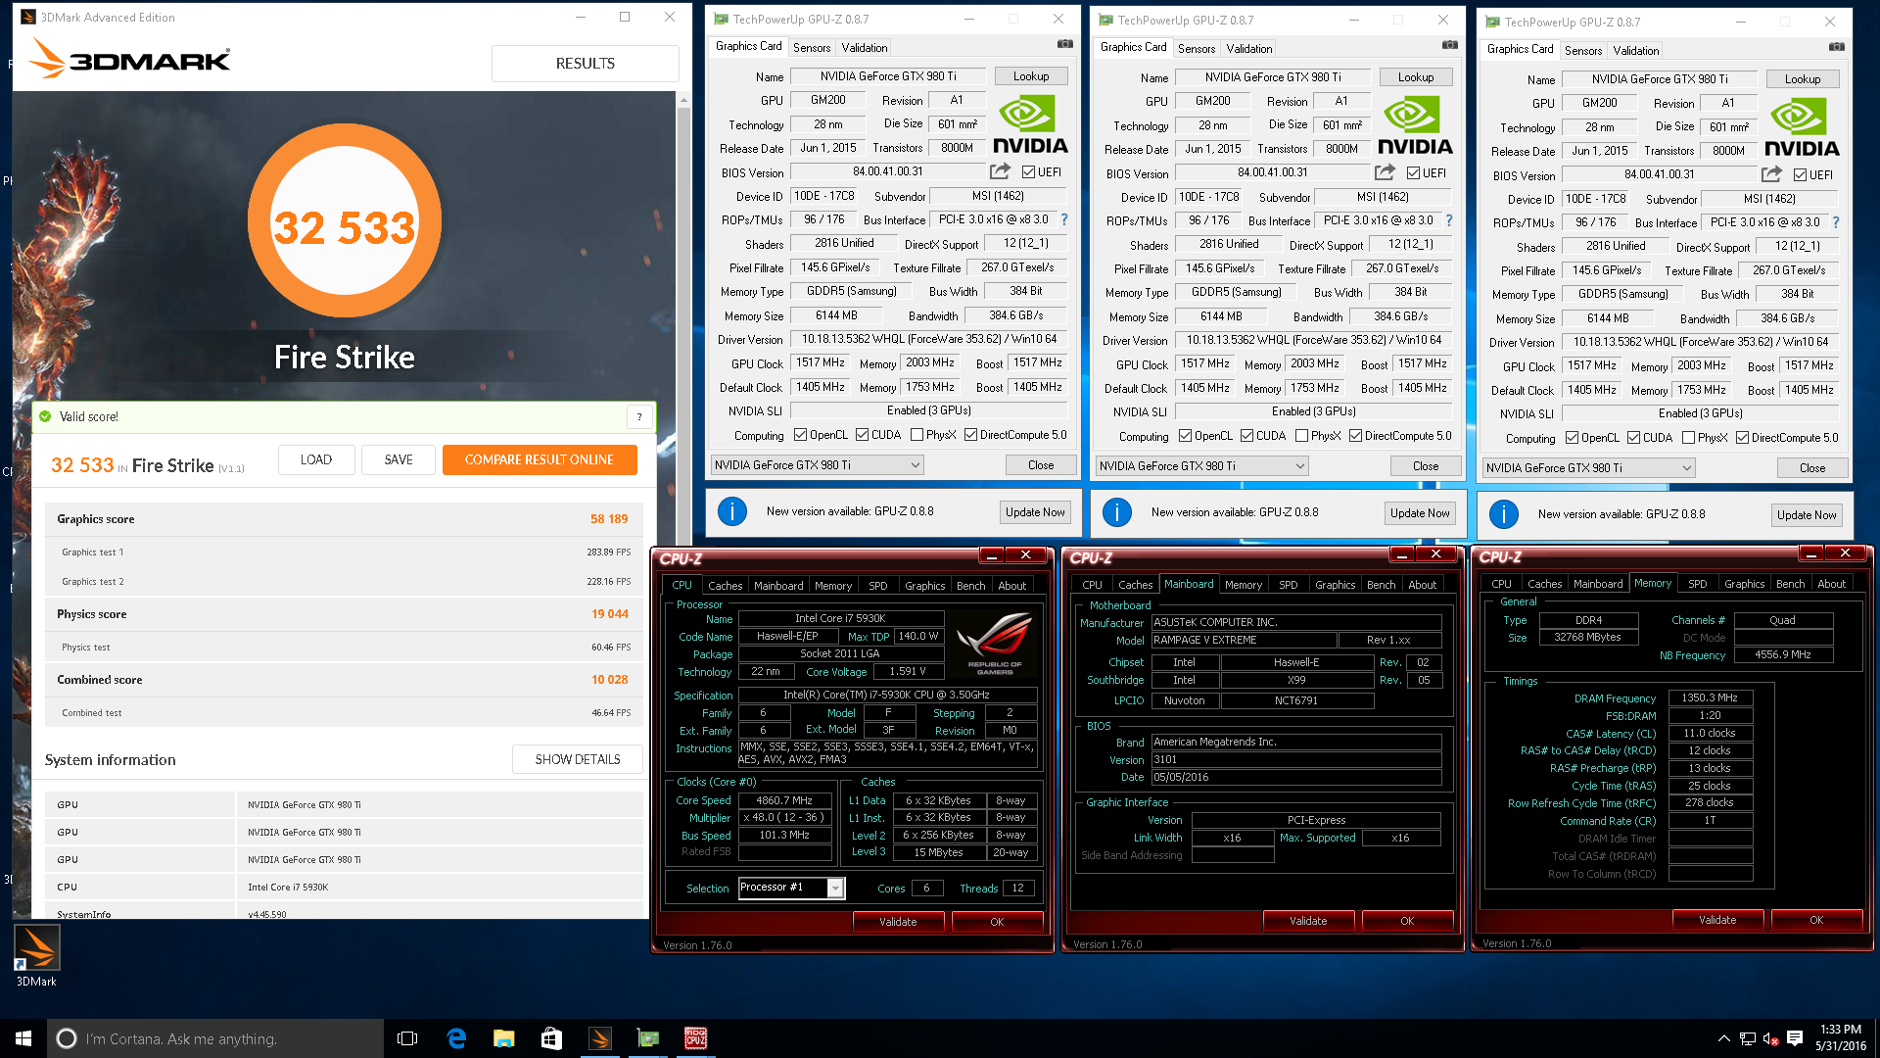Viewport: 1880px width, 1058px height.
Task: Open Action Center notifications icon
Action: pyautogui.click(x=1795, y=1038)
